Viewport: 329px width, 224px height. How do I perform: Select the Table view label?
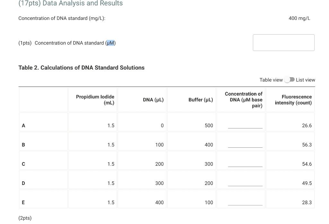point(271,80)
